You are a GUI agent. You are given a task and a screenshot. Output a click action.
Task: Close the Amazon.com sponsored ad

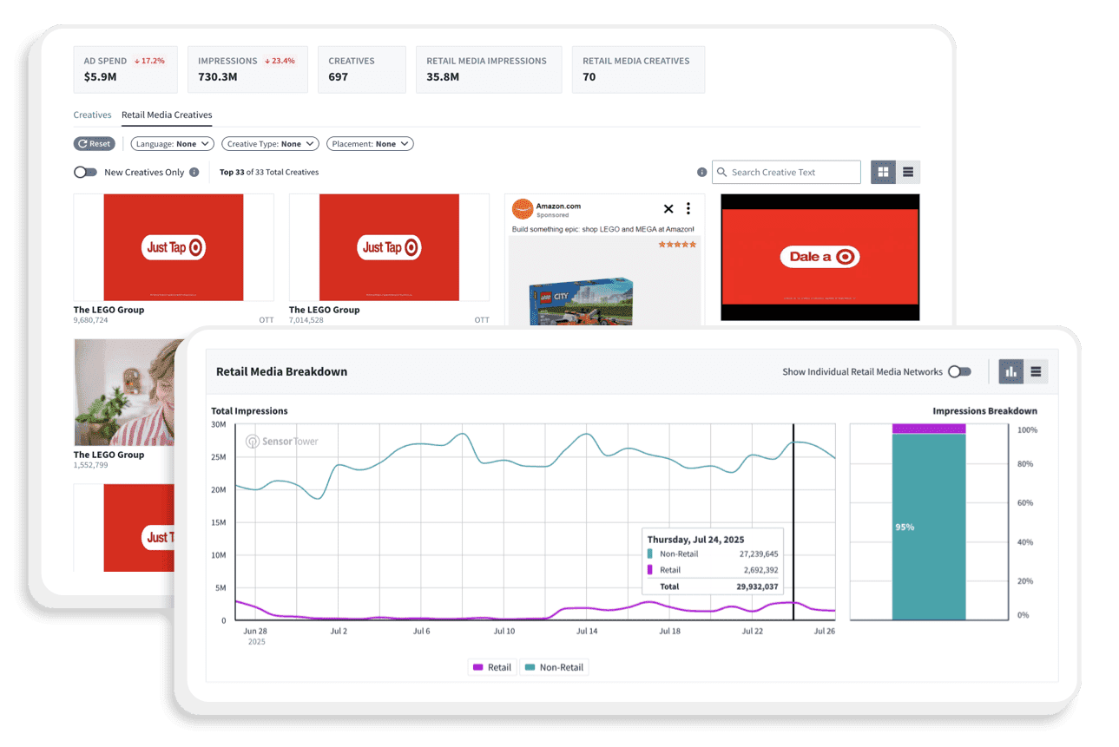[668, 209]
